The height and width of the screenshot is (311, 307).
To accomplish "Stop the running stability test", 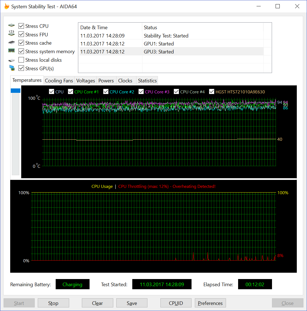I will tap(53, 303).
